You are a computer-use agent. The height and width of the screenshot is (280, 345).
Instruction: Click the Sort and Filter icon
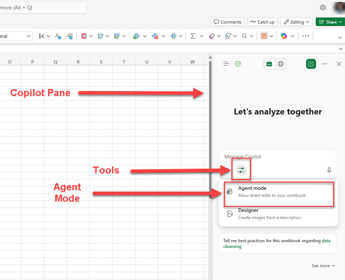228,36
